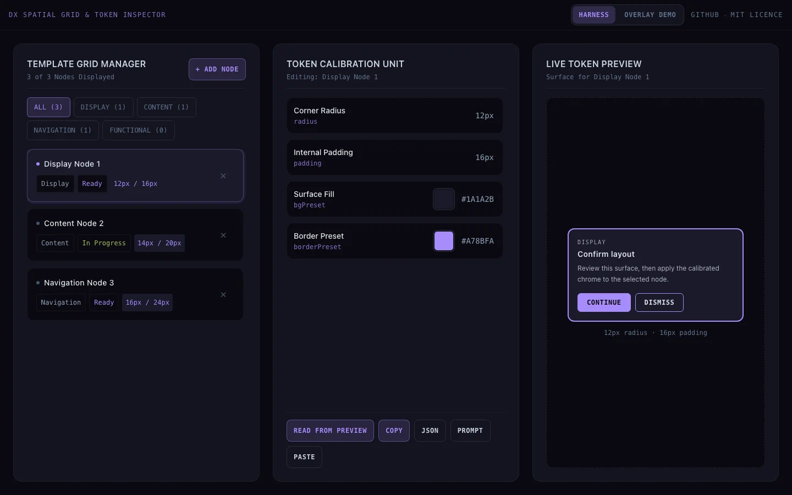Click CONTINUE in the preview card

tap(604, 302)
